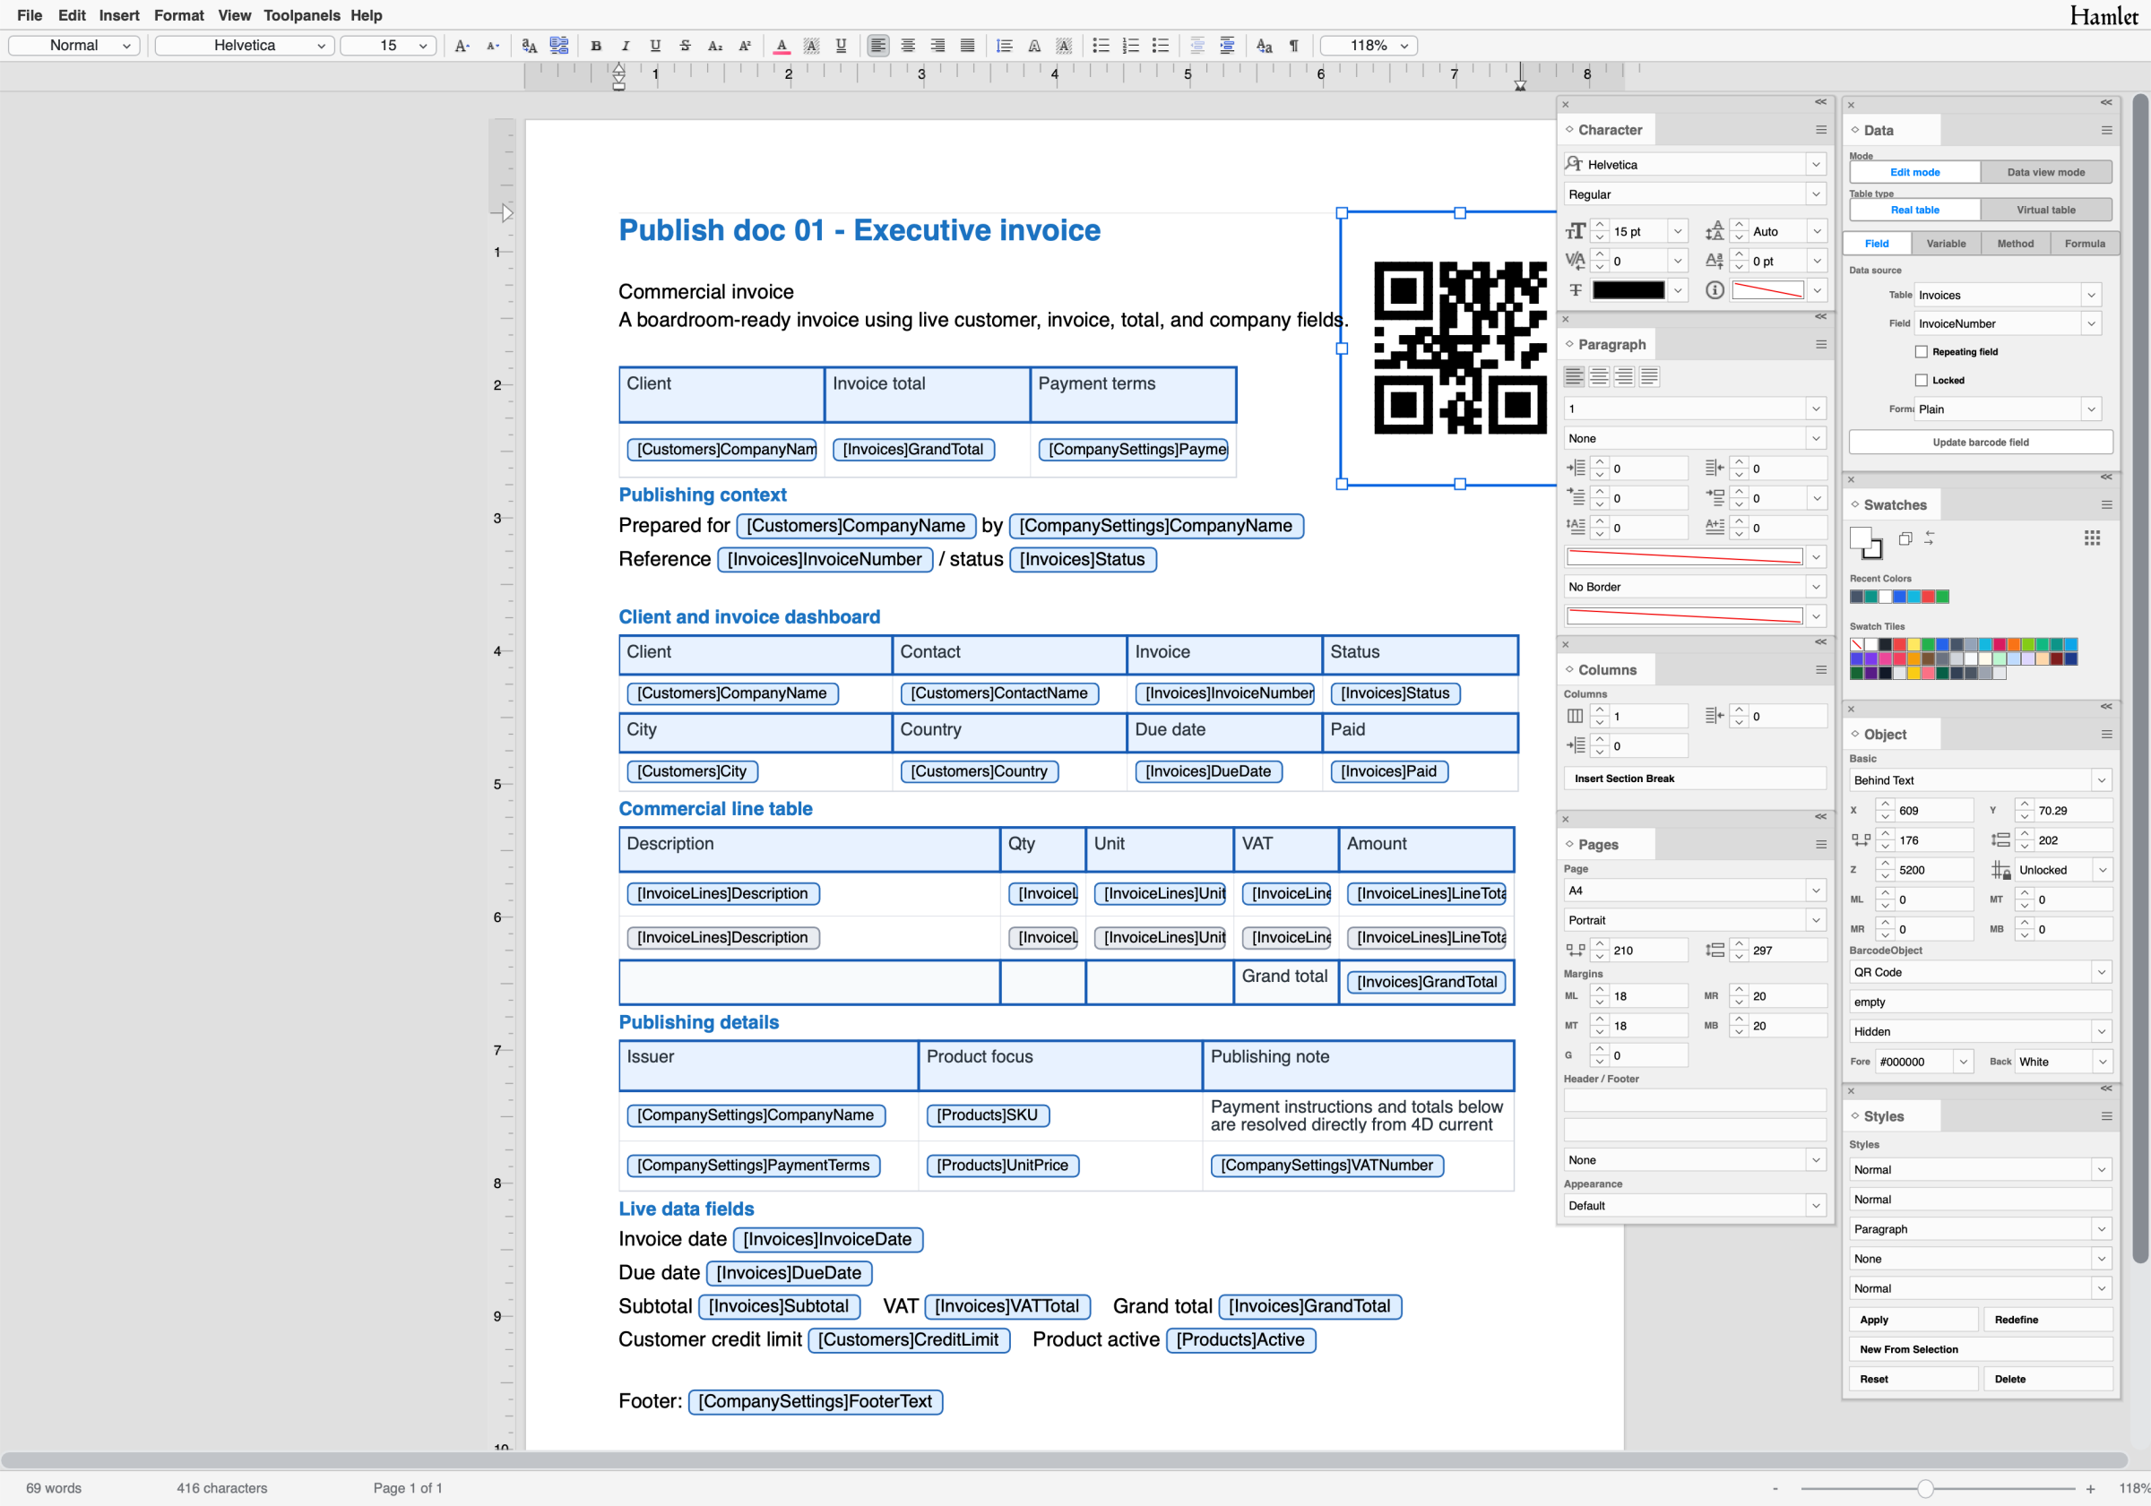Click Insert Section Break button

pyautogui.click(x=1695, y=779)
